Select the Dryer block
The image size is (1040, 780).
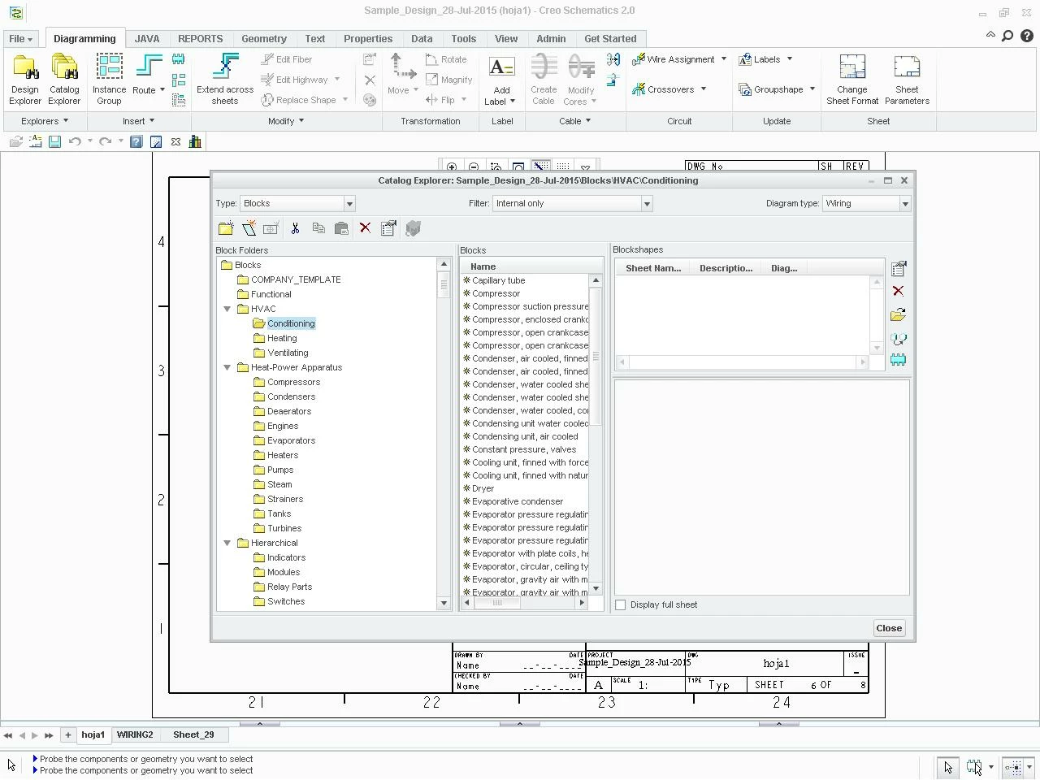[483, 488]
